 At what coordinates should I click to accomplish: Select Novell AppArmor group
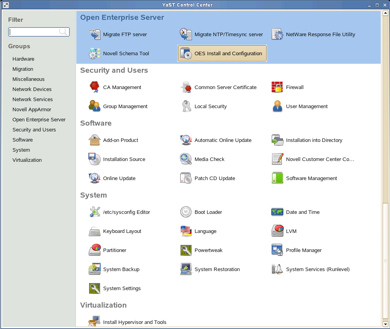[x=32, y=110]
